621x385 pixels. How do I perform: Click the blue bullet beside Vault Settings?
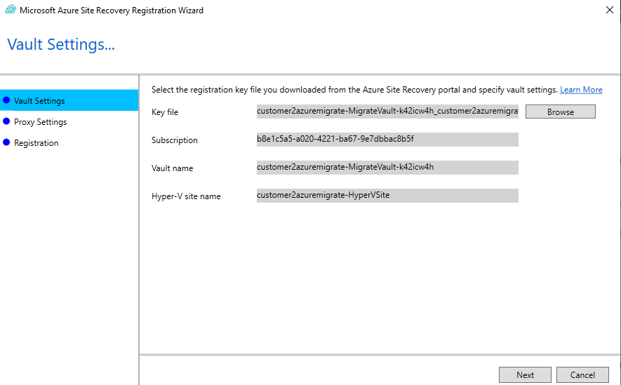(6, 100)
